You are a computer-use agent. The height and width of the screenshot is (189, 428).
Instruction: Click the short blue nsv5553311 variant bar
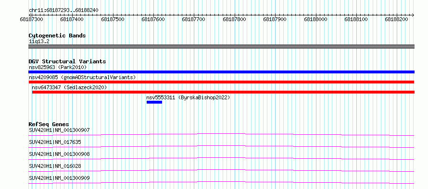click(154, 102)
